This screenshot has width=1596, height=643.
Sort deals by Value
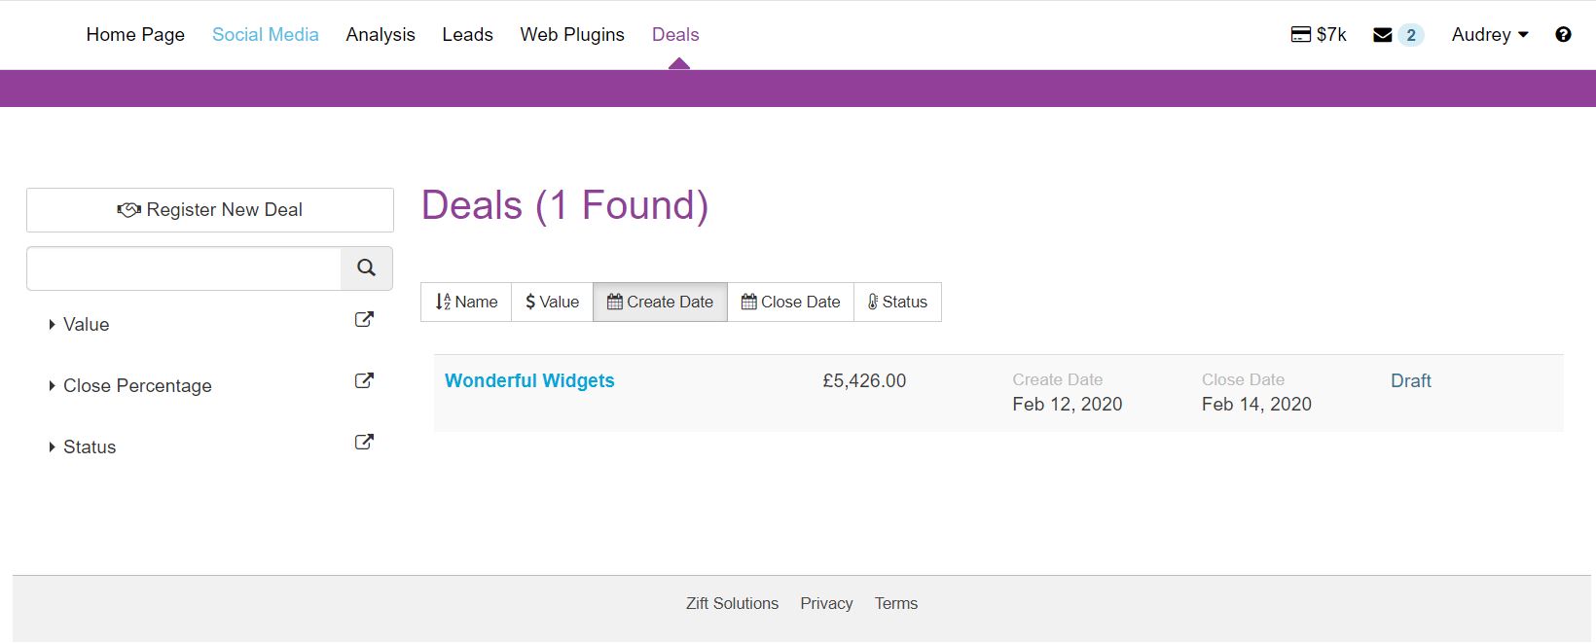(552, 302)
